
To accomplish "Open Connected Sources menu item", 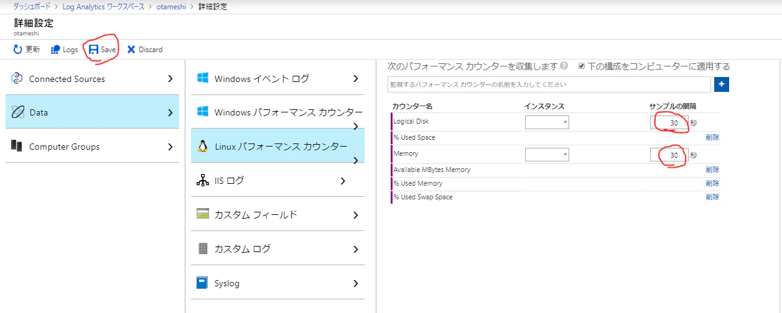I will click(x=92, y=78).
